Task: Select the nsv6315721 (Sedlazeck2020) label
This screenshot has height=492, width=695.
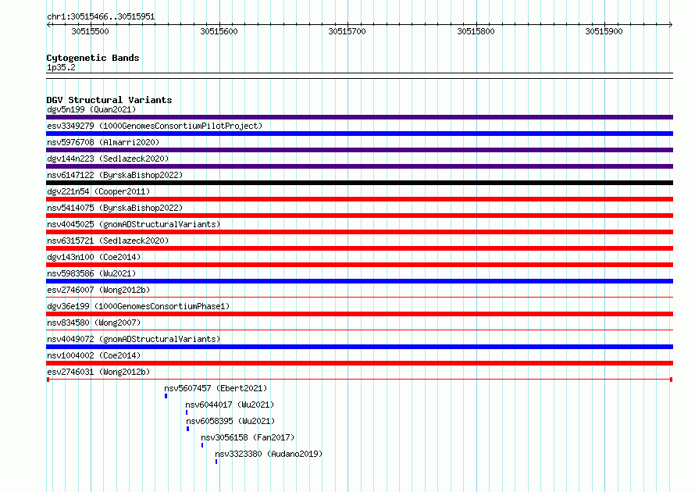Action: click(x=108, y=241)
